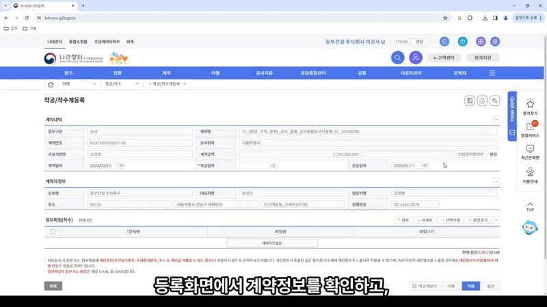The image size is (547, 307).
Task: Open calendar icon for 준공일자
Action: tap(425, 166)
